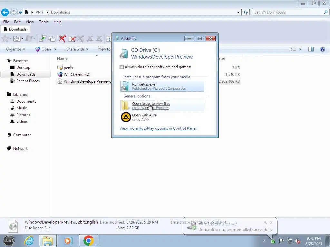This screenshot has height=247, width=330.
Task: Refresh the Downloads folder view
Action: coord(246,13)
